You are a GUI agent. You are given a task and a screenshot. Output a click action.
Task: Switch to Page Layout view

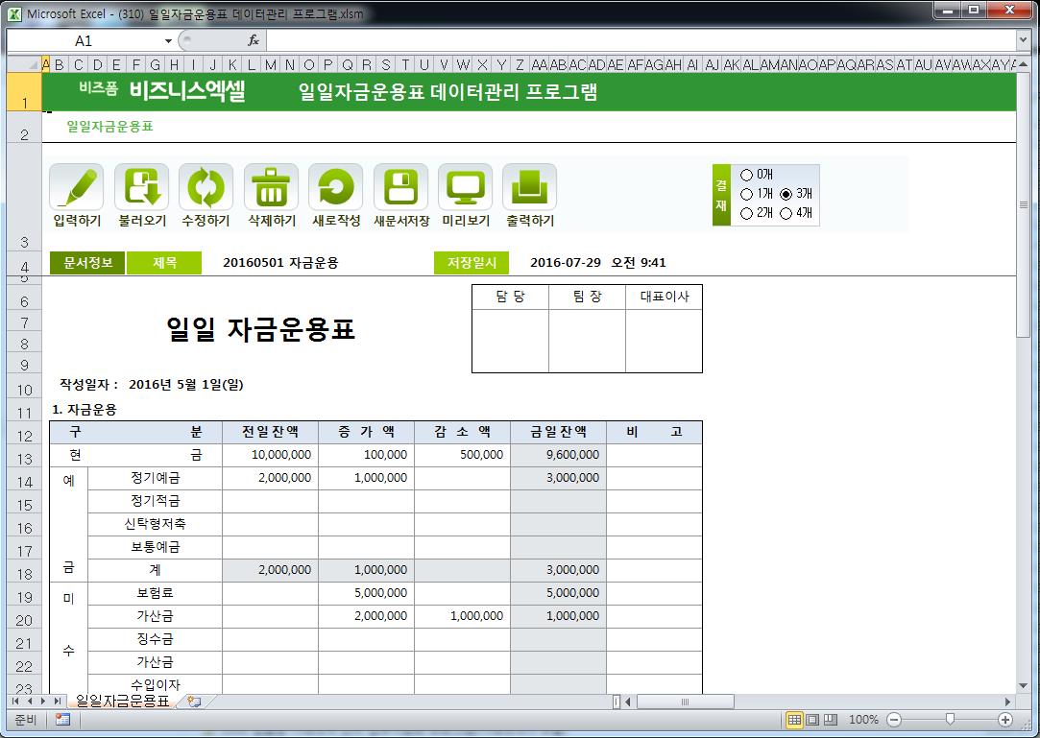812,720
